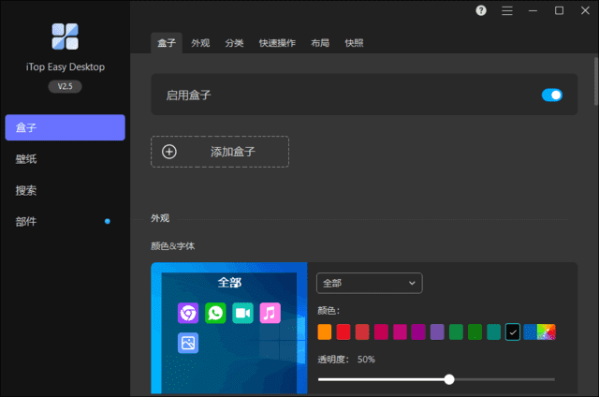Click the help question mark icon
Image resolution: width=599 pixels, height=397 pixels.
click(481, 10)
